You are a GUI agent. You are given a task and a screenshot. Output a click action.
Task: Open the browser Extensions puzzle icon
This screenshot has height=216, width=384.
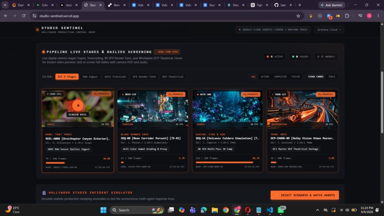click(347, 16)
